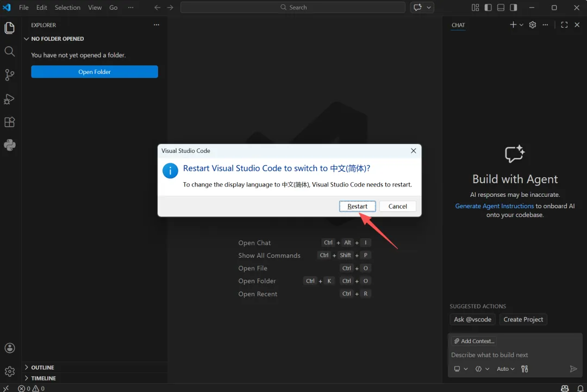
Task: Open the File menu
Action: coord(23,8)
